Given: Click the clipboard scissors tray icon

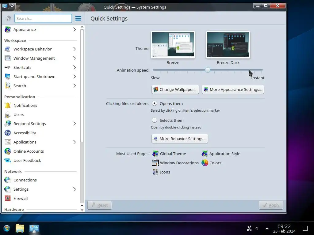Looking at the screenshot, I should (x=249, y=228).
